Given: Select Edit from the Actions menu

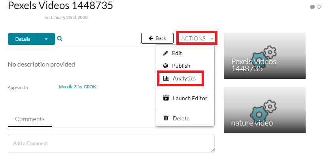Looking at the screenshot, I should click(185, 53).
